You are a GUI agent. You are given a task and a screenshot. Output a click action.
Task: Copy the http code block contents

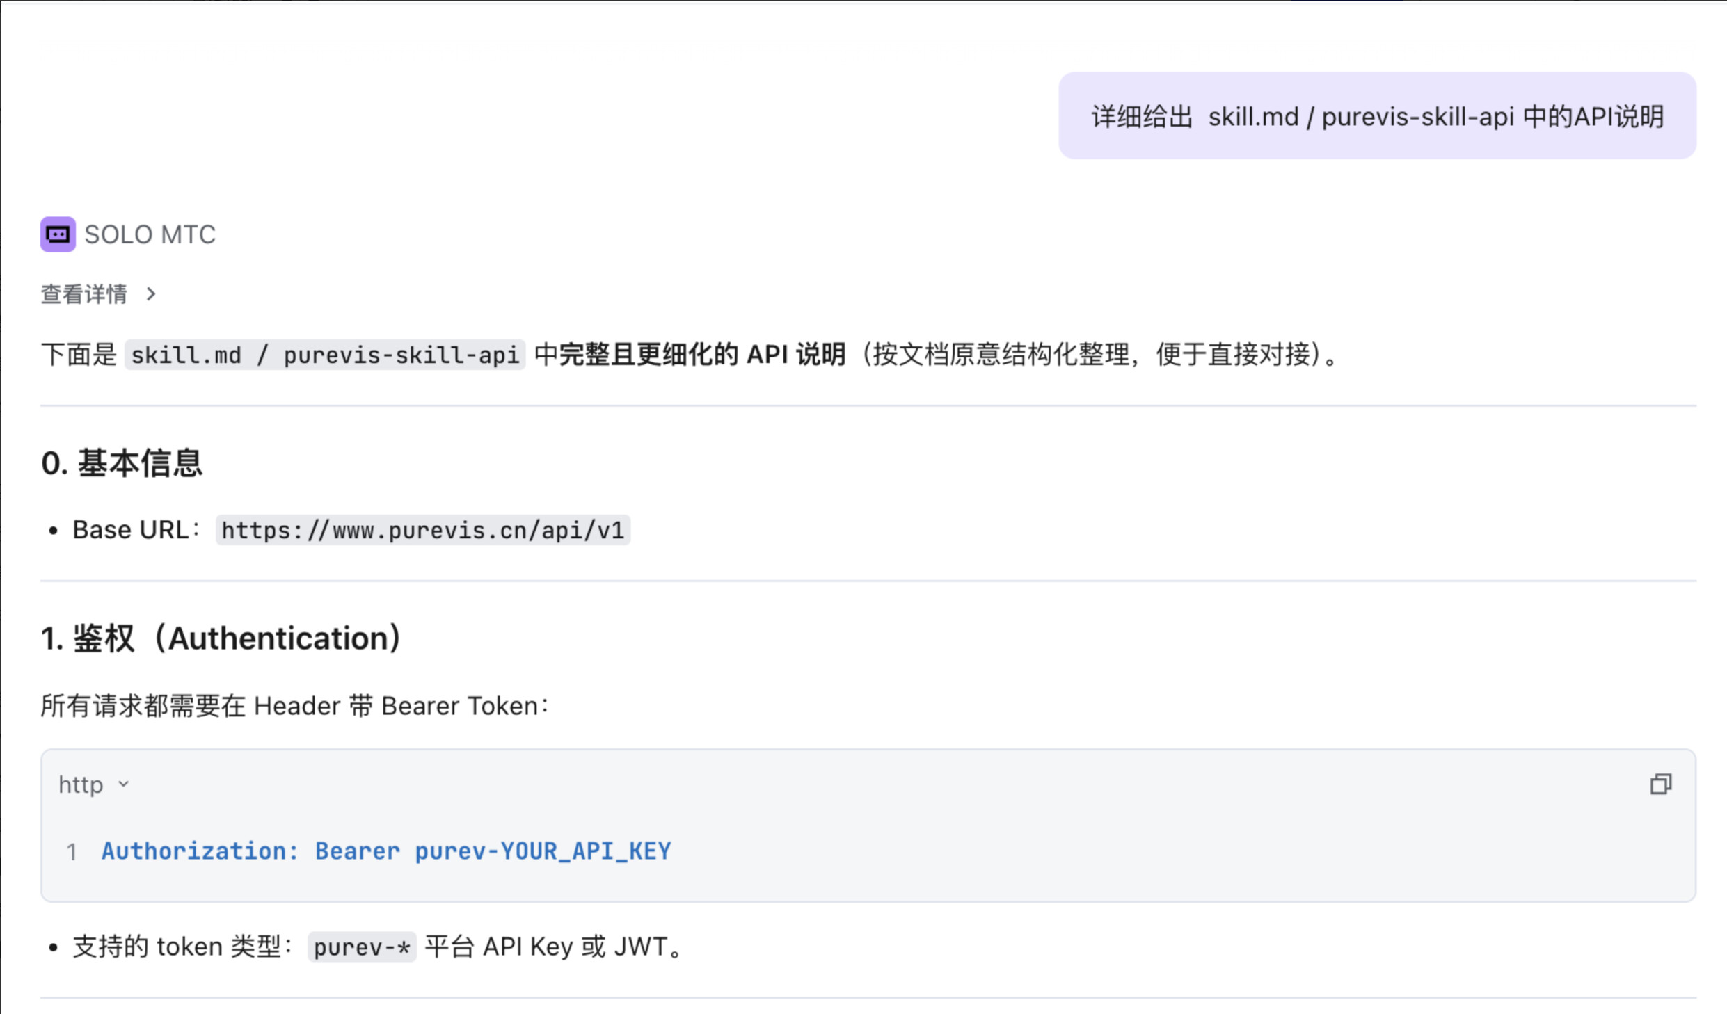click(1660, 784)
